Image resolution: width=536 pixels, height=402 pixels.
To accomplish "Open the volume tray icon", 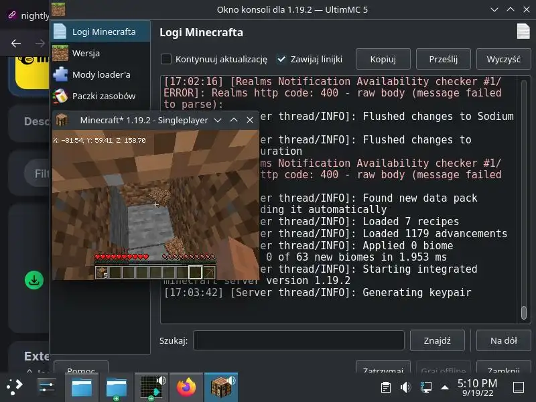I will [405, 387].
